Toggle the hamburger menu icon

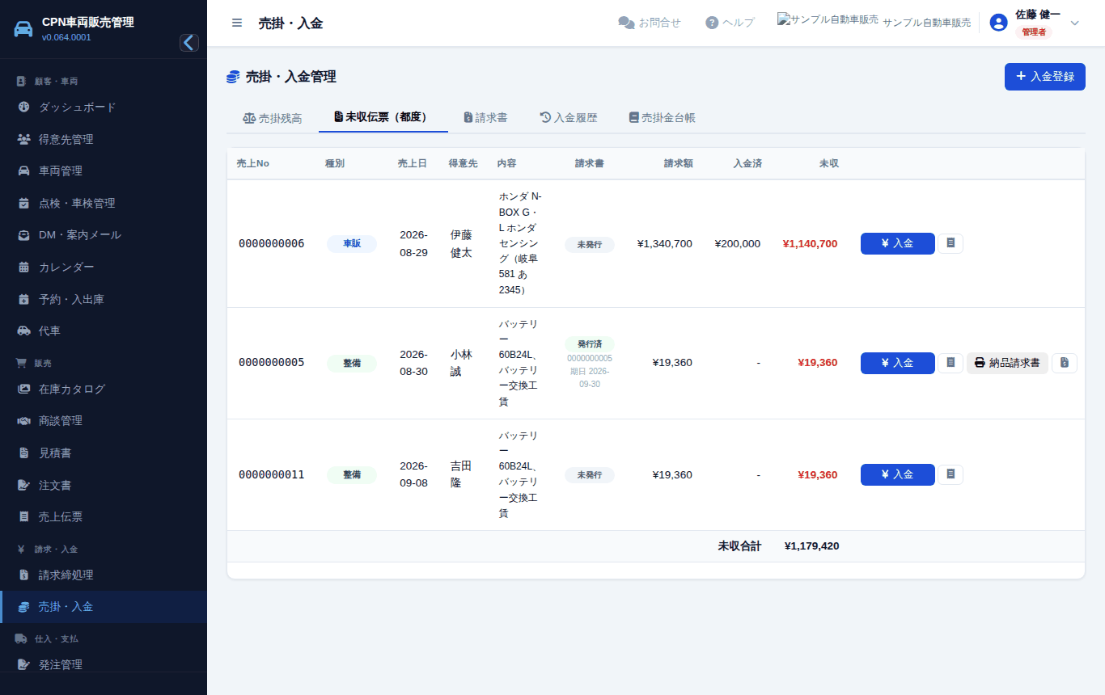pos(237,23)
